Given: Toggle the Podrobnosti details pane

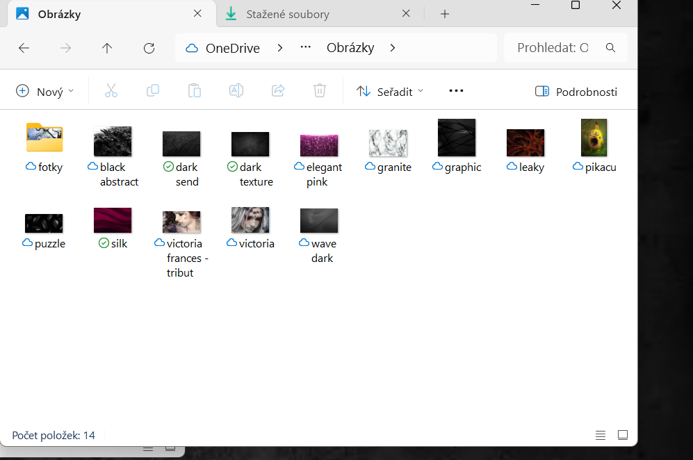Looking at the screenshot, I should click(576, 92).
